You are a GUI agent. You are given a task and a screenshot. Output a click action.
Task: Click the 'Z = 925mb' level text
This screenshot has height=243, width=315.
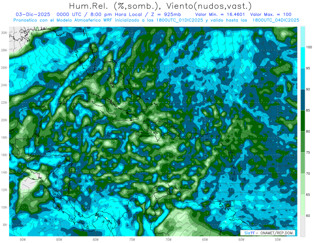point(166,15)
